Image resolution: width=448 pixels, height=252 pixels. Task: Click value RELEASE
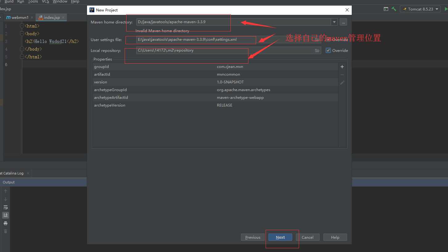click(x=225, y=105)
